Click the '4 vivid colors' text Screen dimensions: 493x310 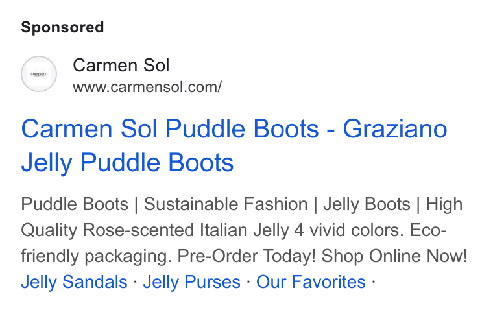coord(349,230)
